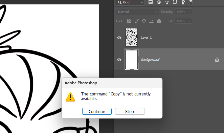
Task: Open the Opacity slider dropdown arrow
Action: (189, 12)
